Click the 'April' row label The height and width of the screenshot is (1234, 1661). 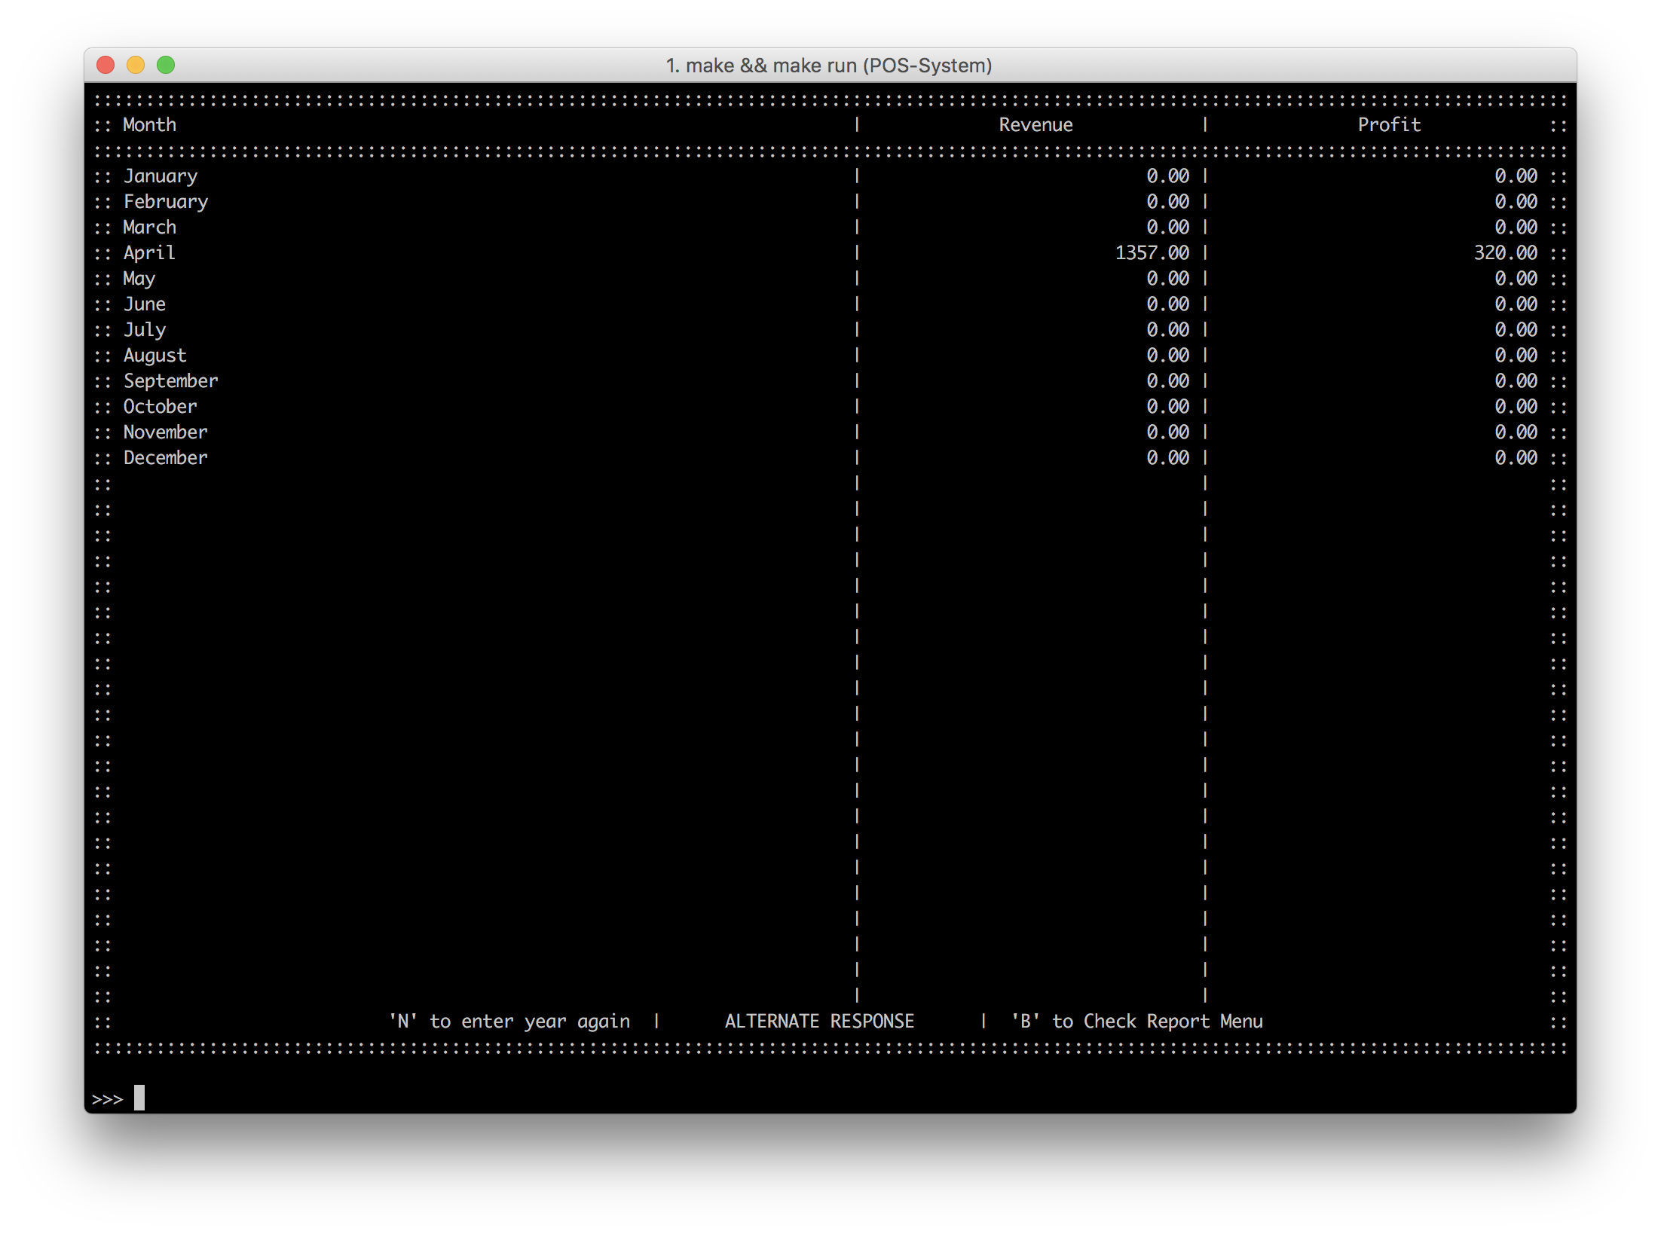[149, 253]
